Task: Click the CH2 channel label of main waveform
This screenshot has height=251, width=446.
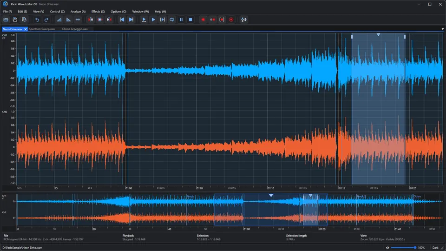Action: click(5, 112)
